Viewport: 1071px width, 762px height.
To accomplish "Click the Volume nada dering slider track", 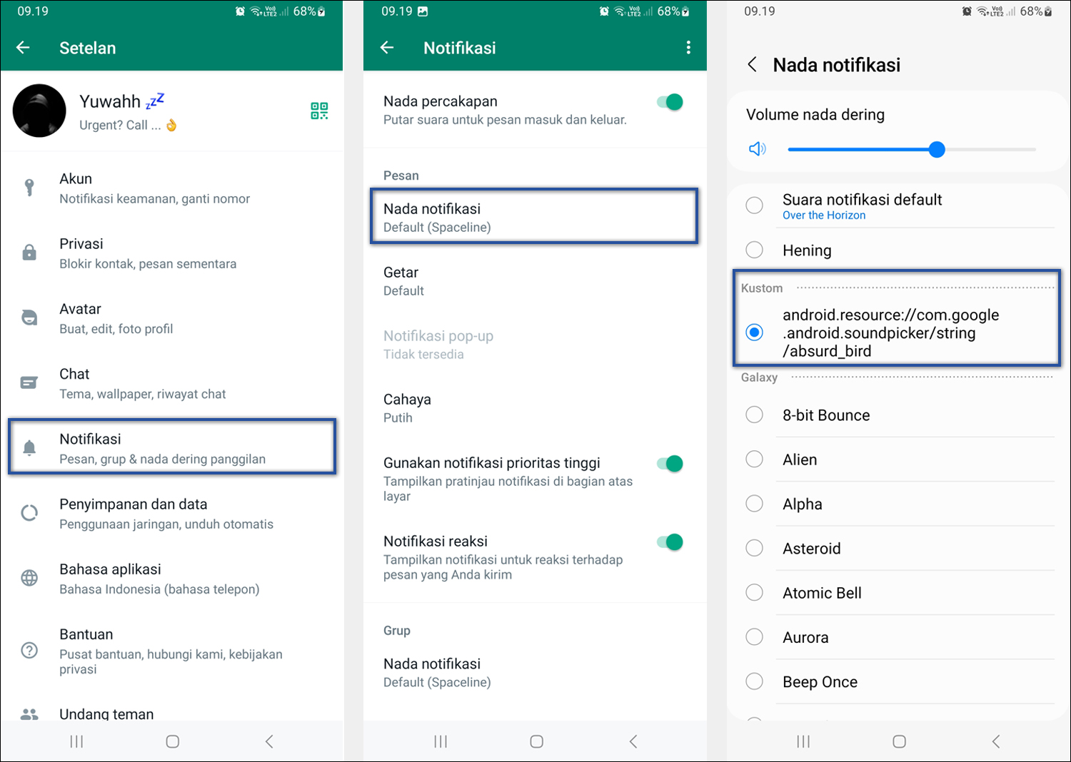I will (912, 150).
